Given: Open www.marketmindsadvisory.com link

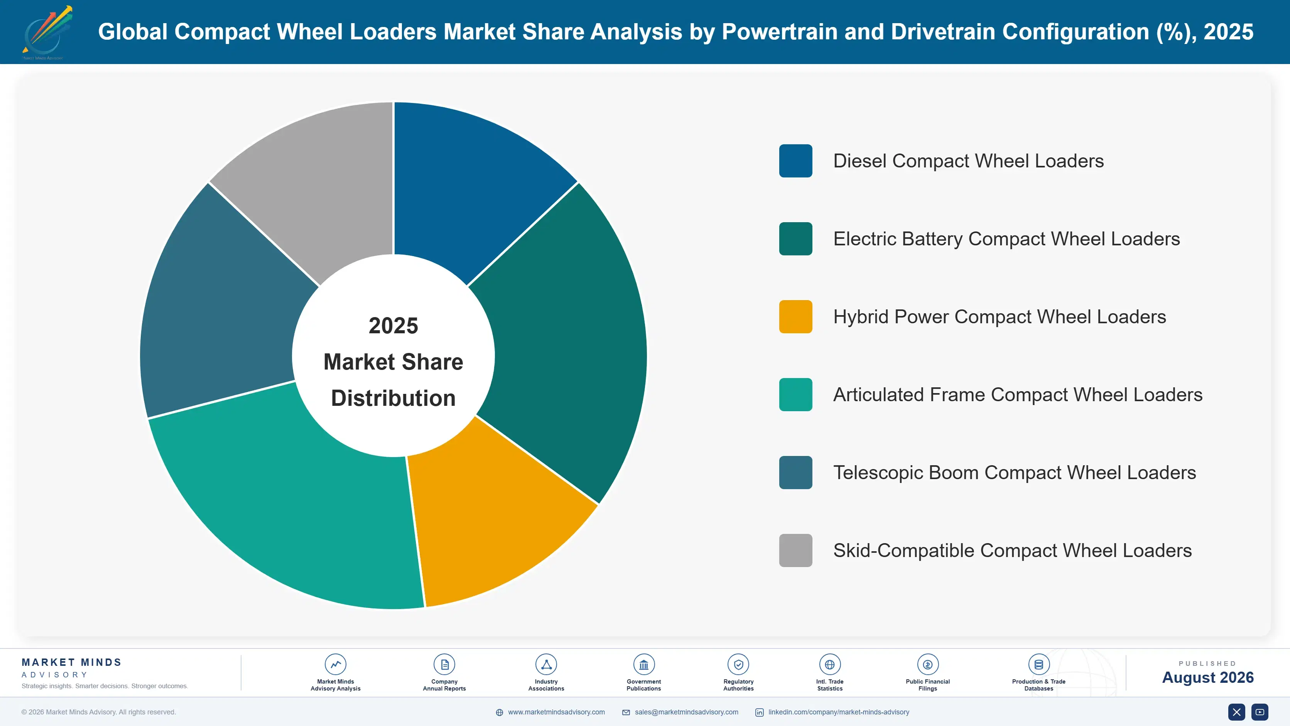Looking at the screenshot, I should 556,712.
